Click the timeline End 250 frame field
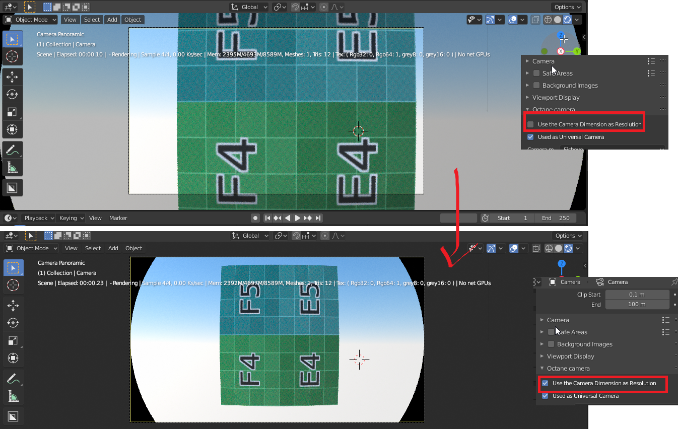 coord(556,218)
